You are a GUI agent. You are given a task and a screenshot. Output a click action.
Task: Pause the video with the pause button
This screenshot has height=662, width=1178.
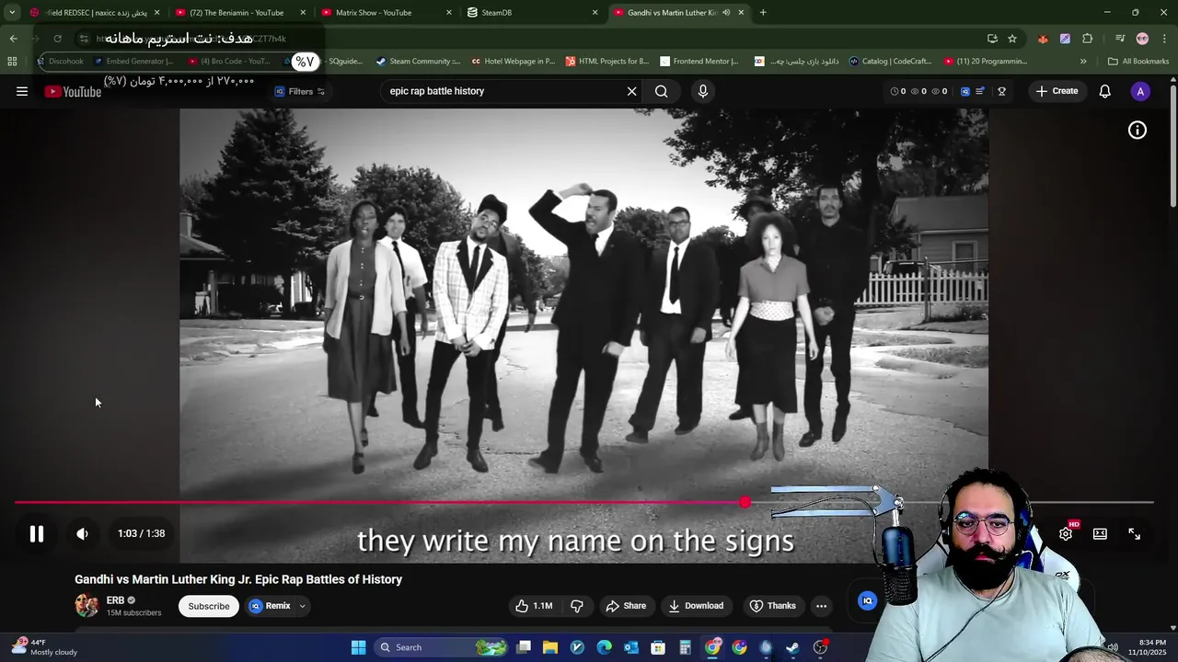36,533
